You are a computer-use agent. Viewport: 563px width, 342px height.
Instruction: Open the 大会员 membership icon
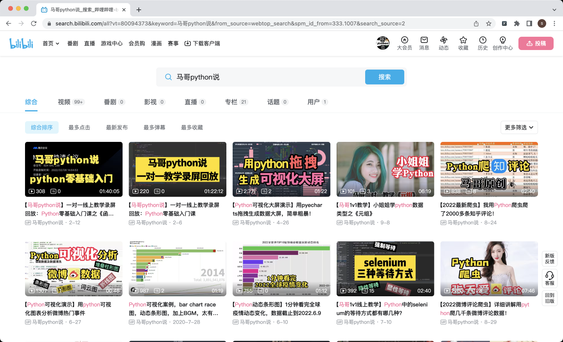pos(404,40)
